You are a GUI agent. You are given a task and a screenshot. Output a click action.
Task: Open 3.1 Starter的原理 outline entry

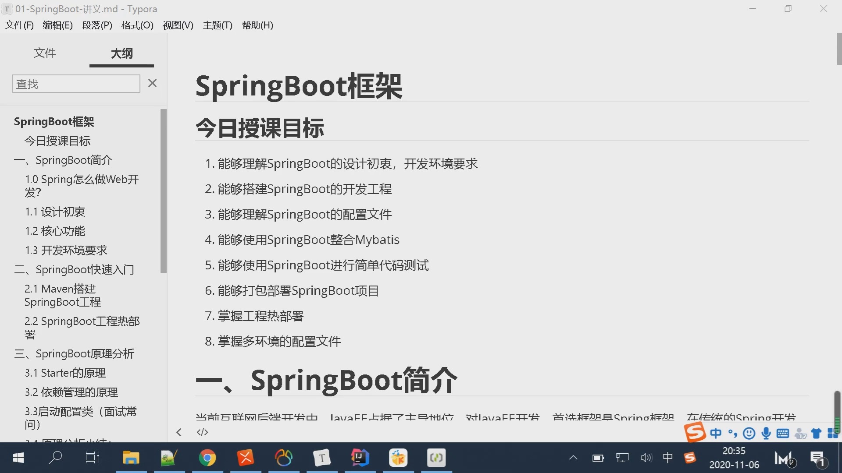coord(65,373)
